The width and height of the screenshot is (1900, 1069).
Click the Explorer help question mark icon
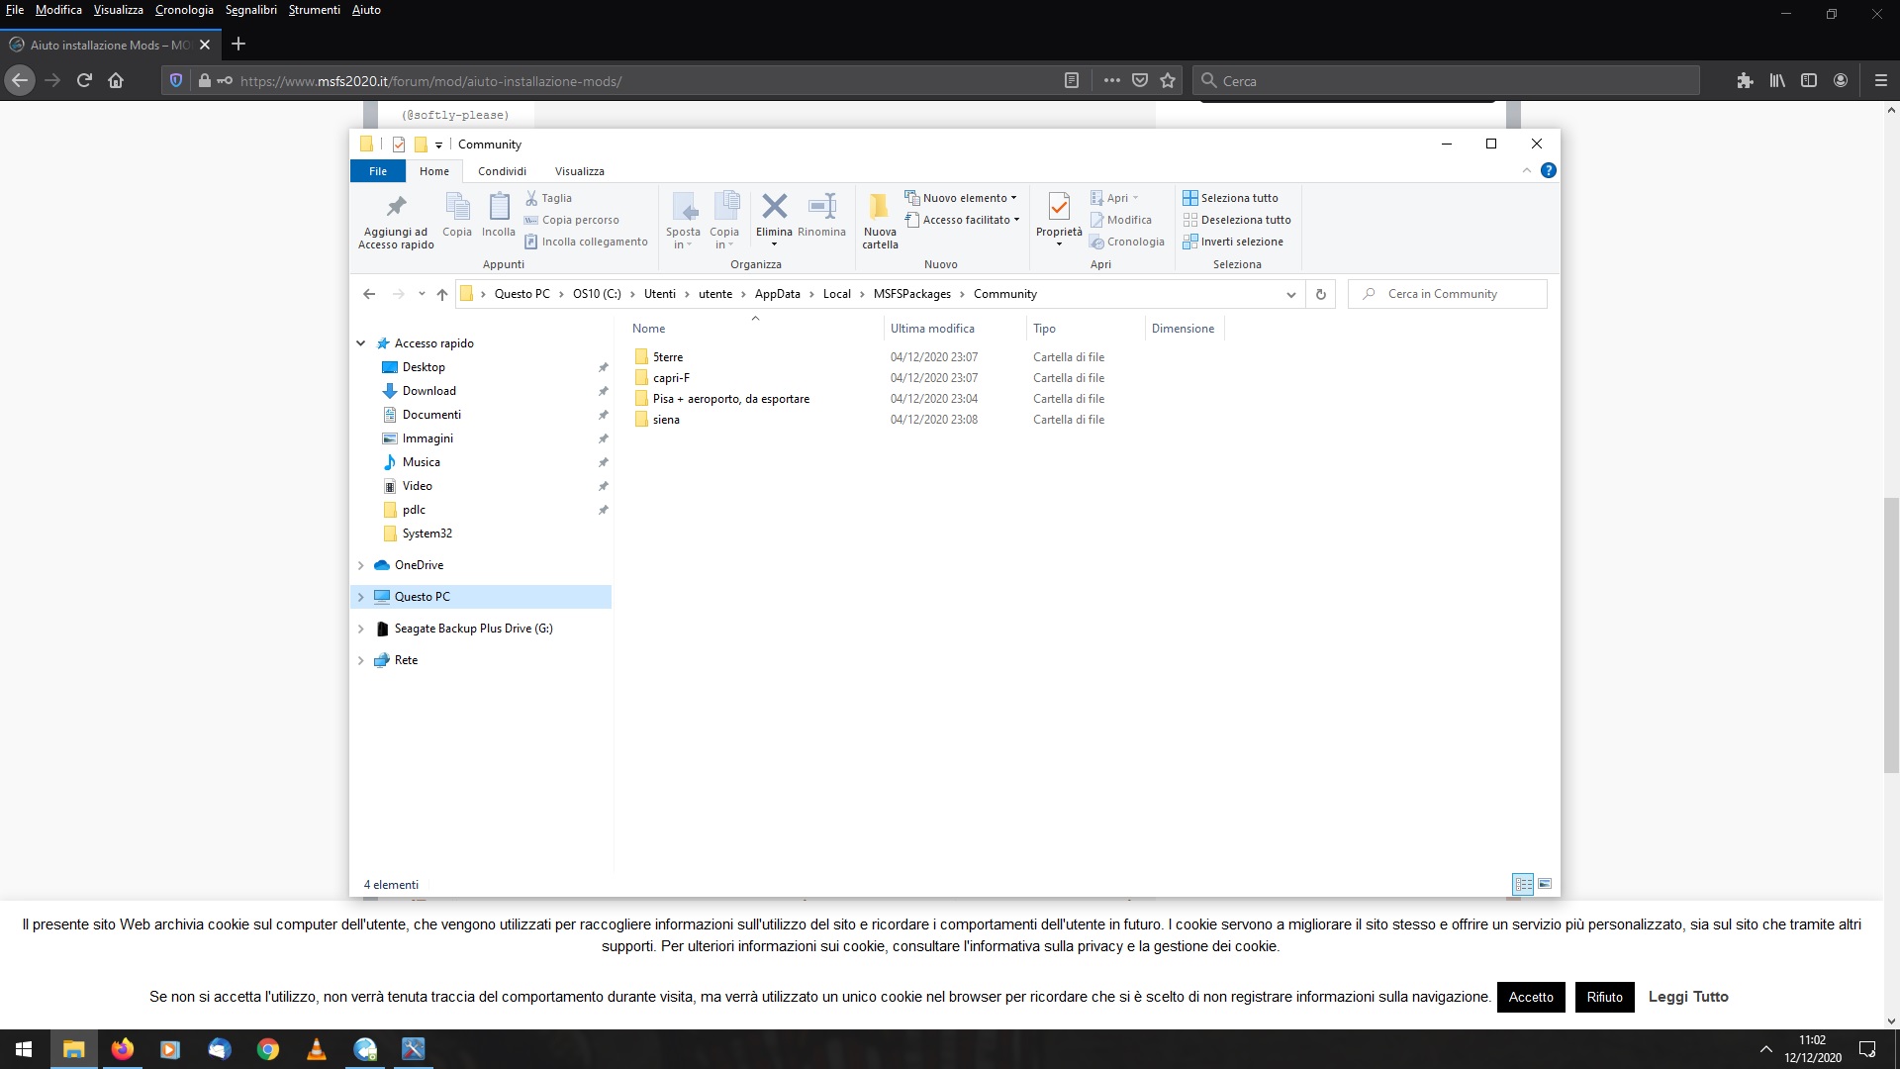[x=1549, y=170]
